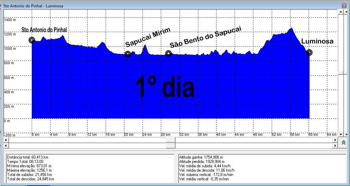The image size is (350, 186).
Task: Click the 'Tempo Total: 08,13,00' line
Action: click(25, 162)
